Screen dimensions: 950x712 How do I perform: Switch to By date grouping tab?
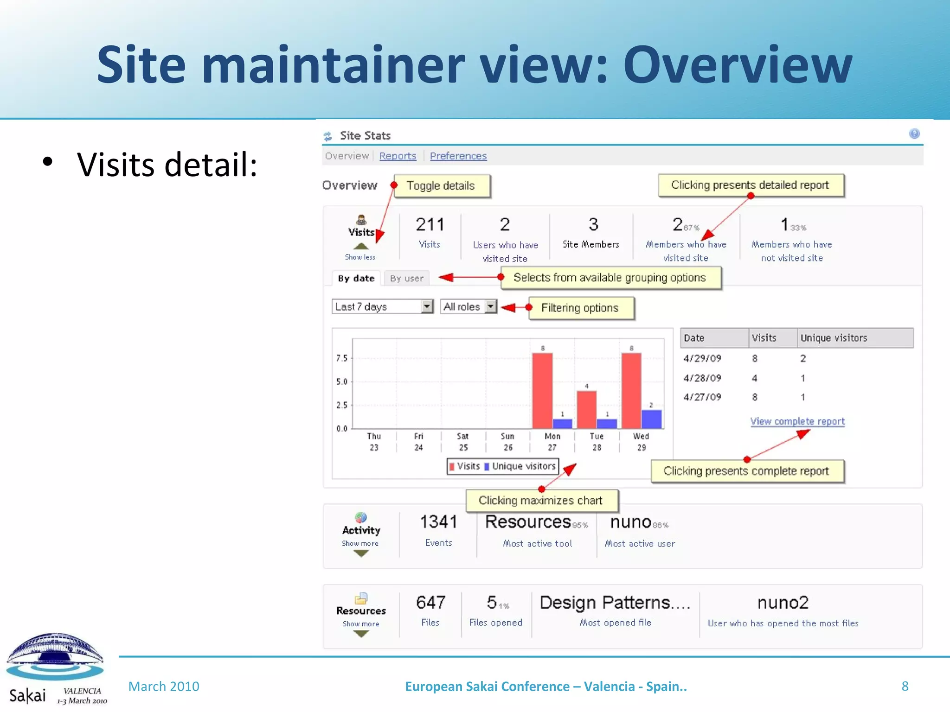tap(356, 278)
